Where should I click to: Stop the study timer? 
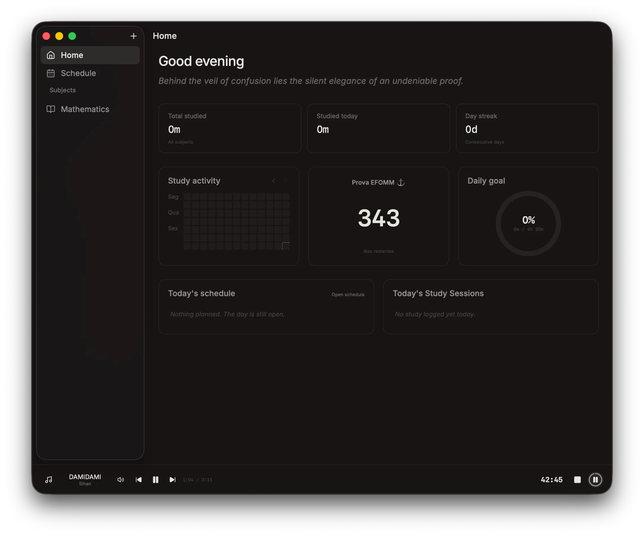click(x=577, y=480)
